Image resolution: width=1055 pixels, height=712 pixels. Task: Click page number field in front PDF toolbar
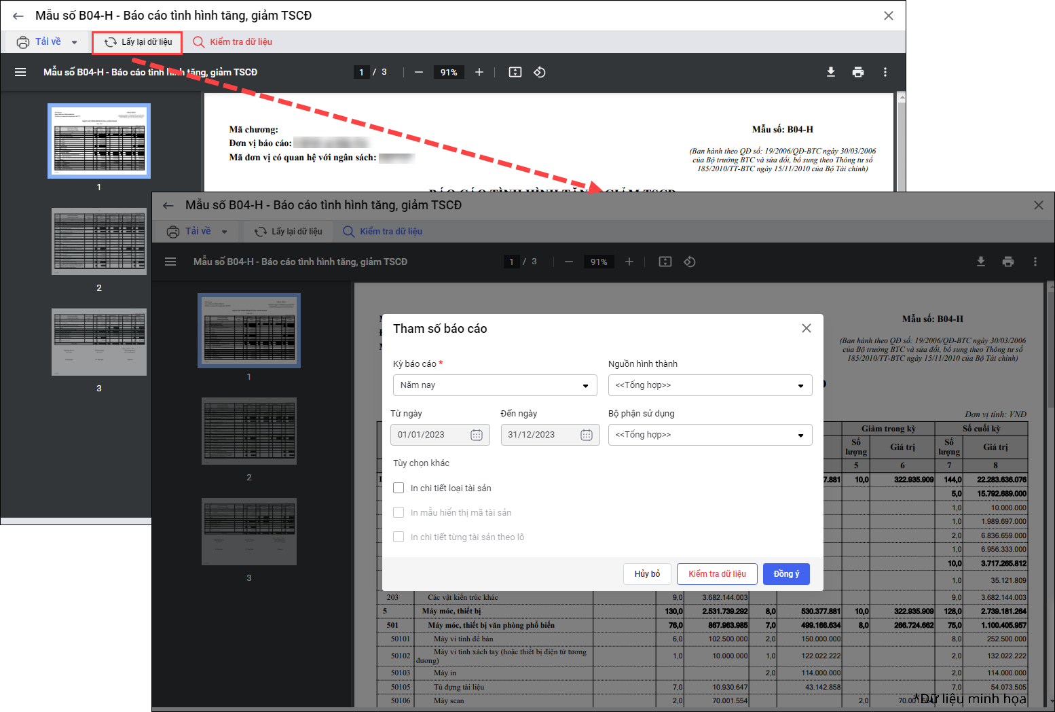511,262
